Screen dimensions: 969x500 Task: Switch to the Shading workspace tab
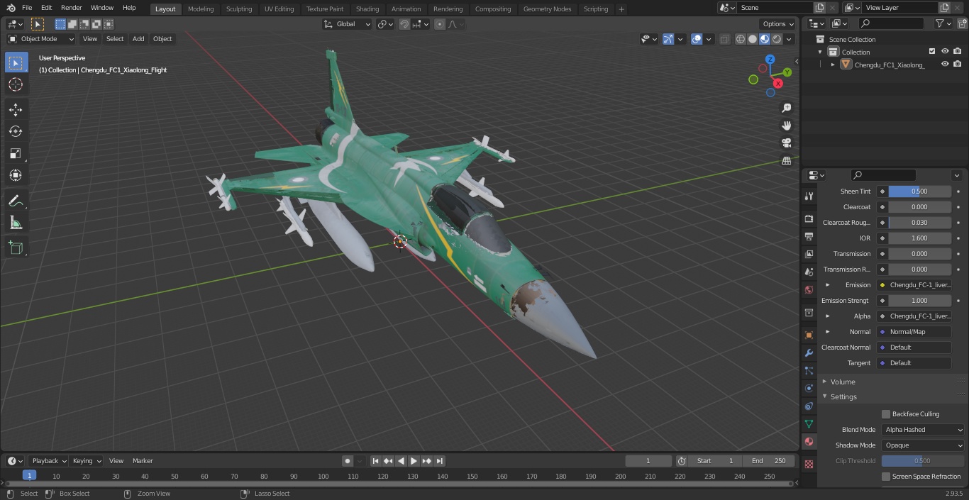[367, 9]
